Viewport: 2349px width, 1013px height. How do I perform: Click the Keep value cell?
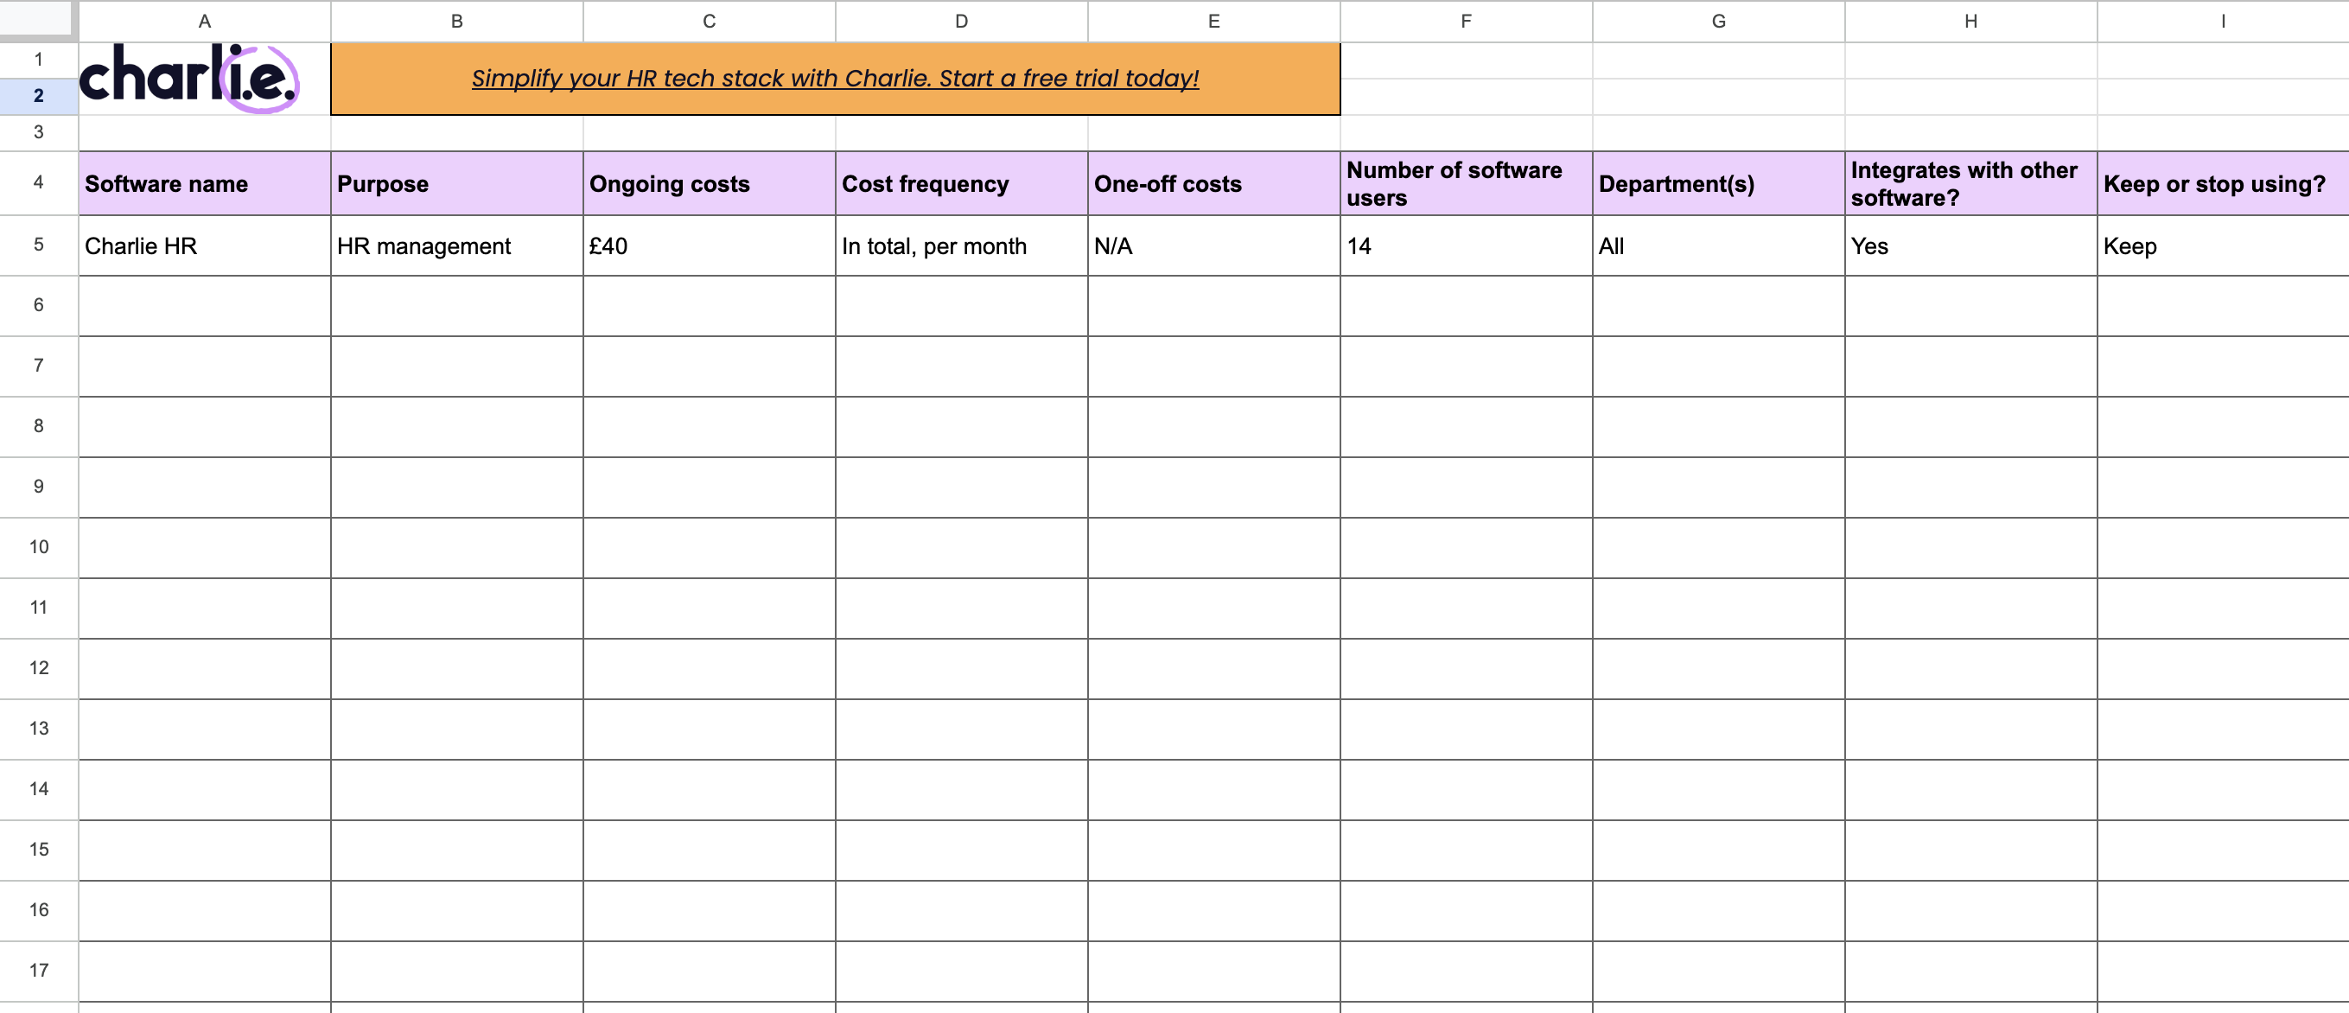(x=2222, y=246)
